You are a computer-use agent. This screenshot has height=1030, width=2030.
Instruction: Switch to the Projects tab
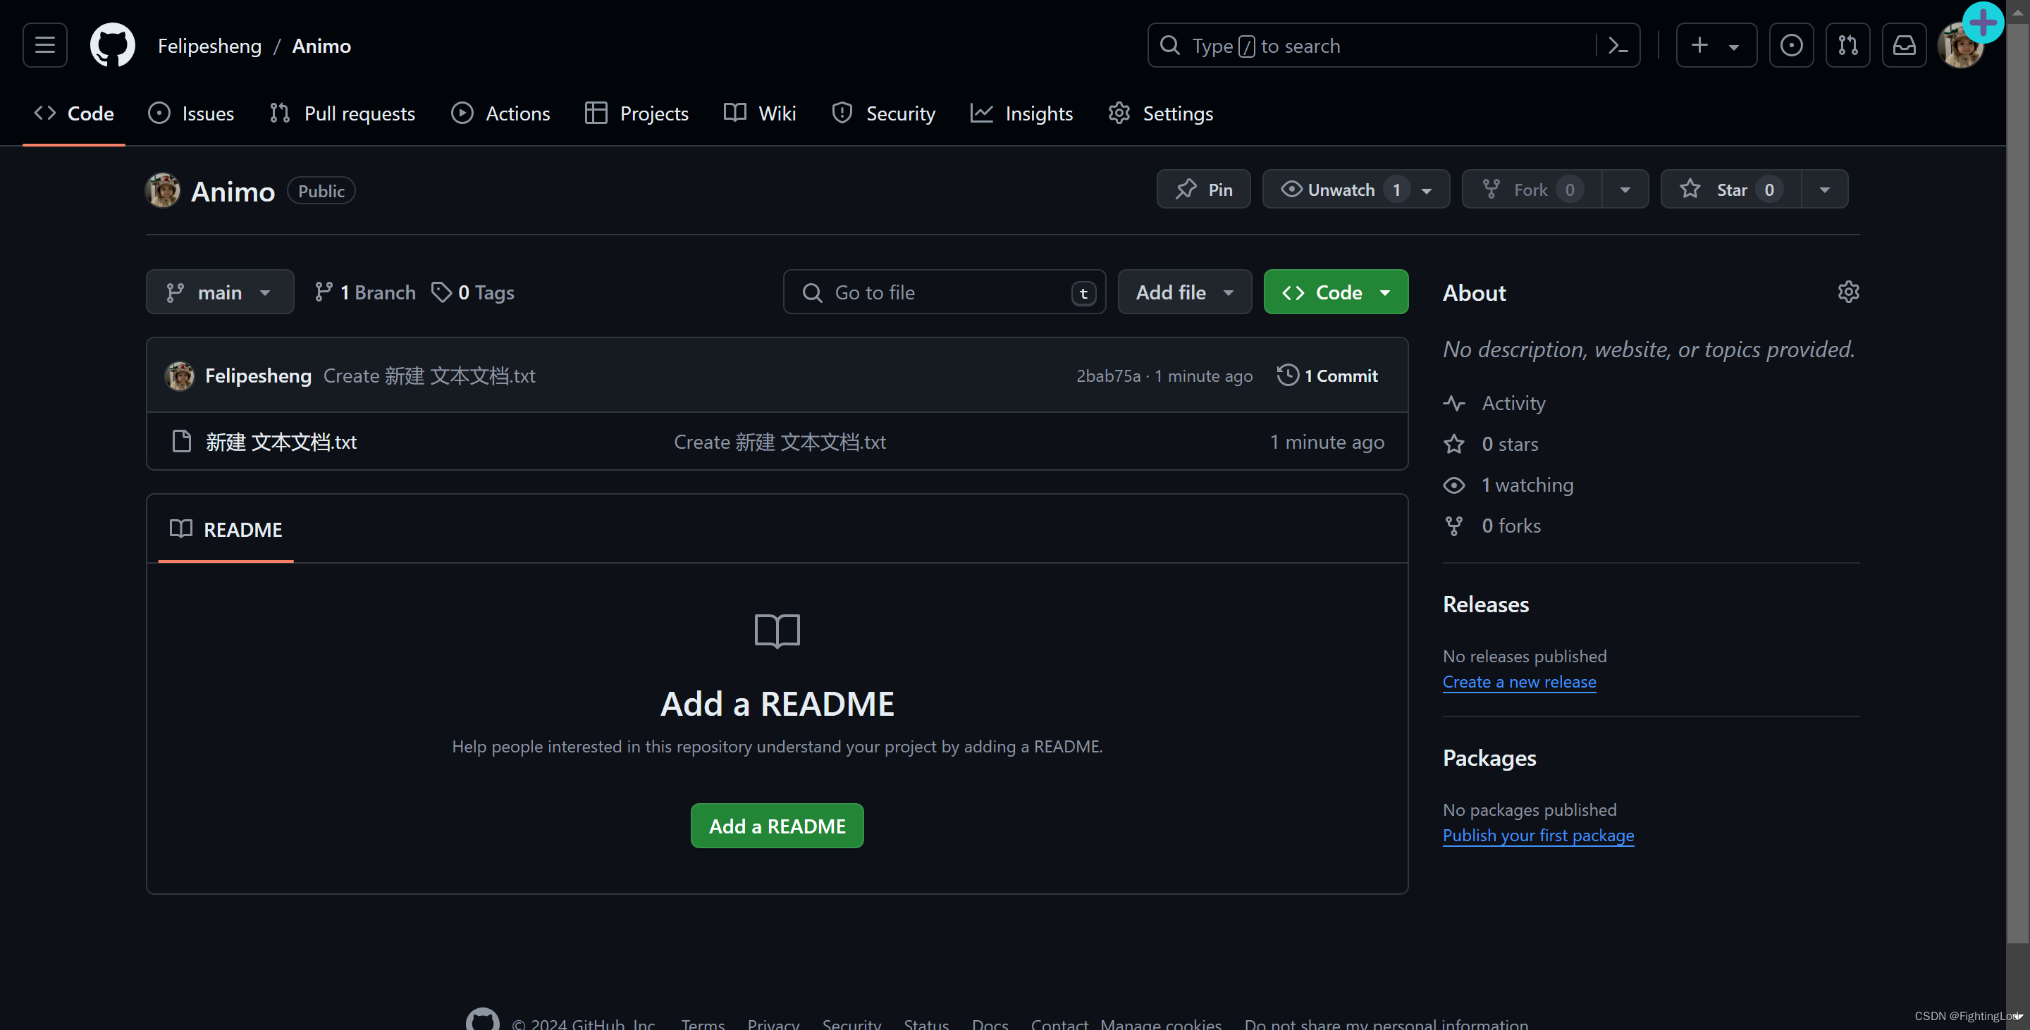click(636, 113)
